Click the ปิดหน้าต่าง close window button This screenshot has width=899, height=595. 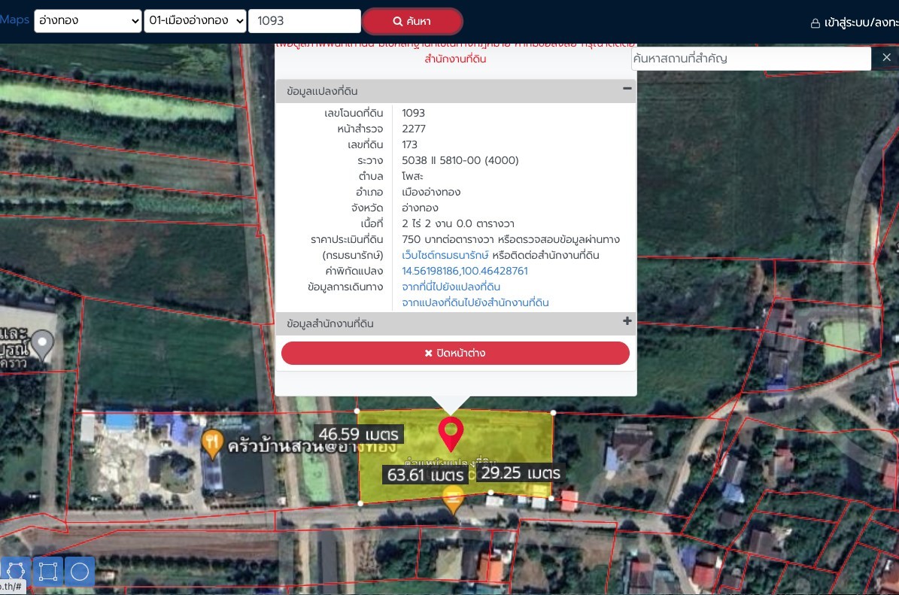tap(455, 353)
